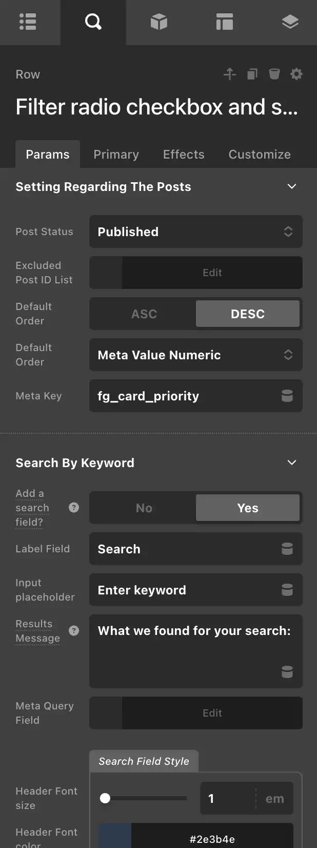Viewport: 317px width, 848px height.
Task: Choose No for add a search field
Action: [144, 508]
